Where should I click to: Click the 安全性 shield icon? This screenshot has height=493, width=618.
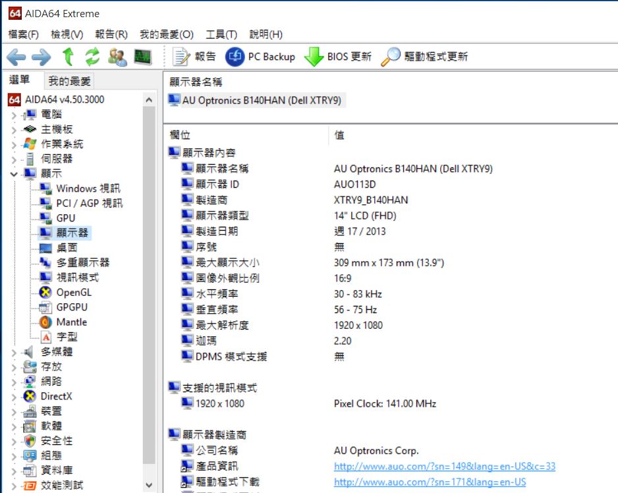pyautogui.click(x=30, y=441)
